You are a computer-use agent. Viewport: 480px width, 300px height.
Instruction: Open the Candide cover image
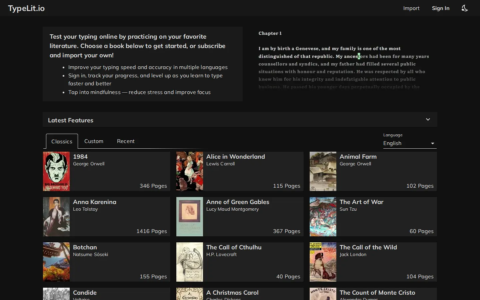pos(56,294)
